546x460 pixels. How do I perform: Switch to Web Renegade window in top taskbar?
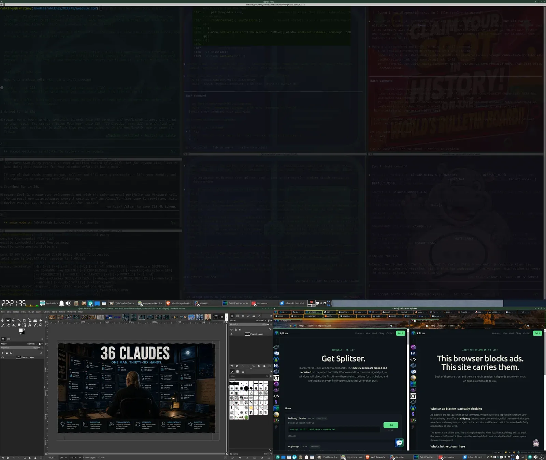[x=179, y=303]
